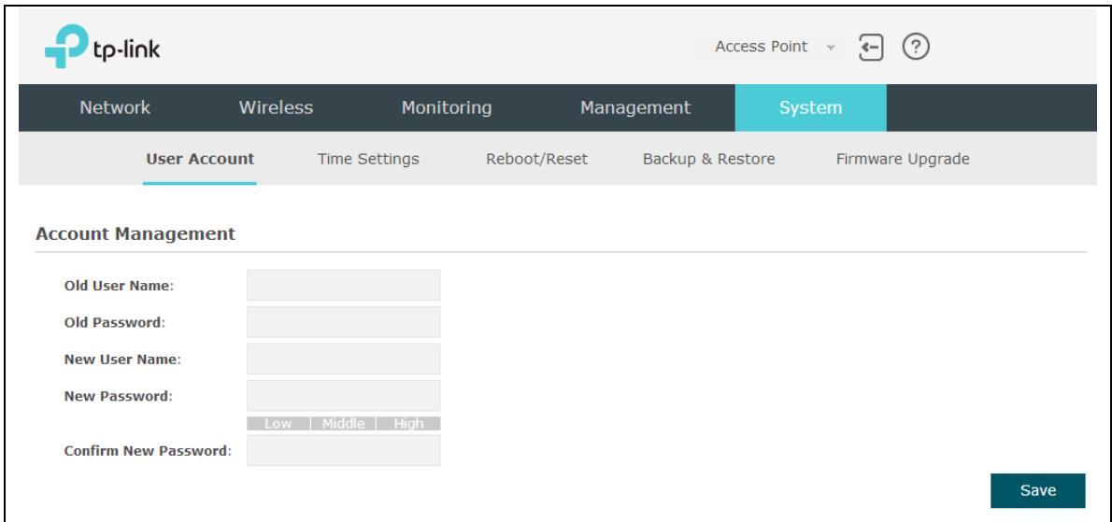Viewport: 1112px width, 522px height.
Task: Open the Time Settings sub-tab
Action: [x=368, y=159]
